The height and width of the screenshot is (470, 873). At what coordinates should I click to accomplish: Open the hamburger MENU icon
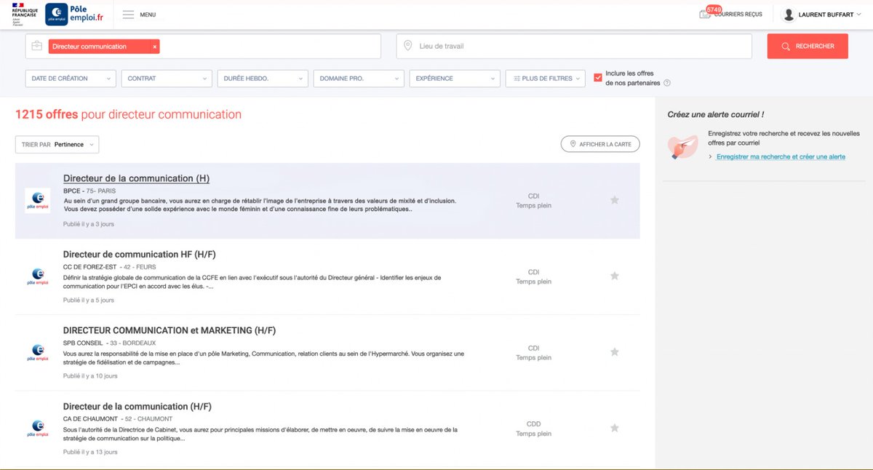point(128,15)
